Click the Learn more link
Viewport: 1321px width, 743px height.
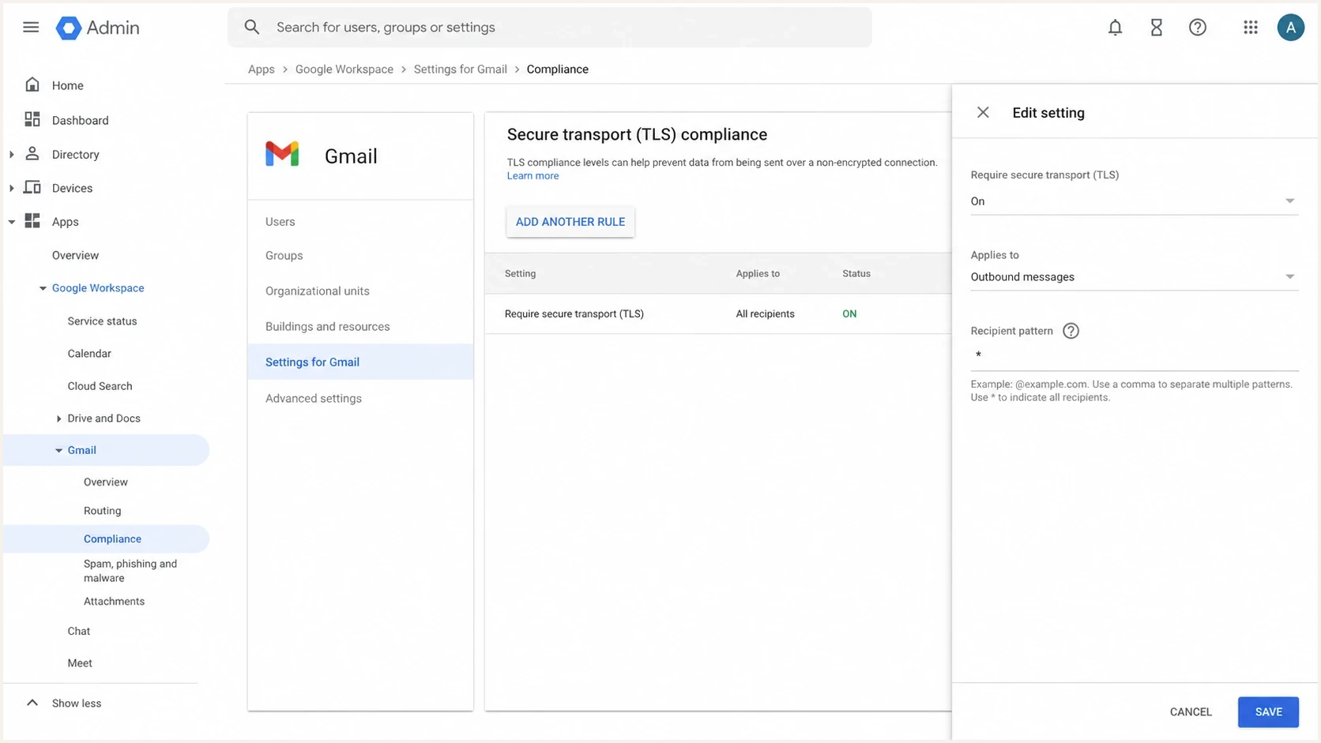click(533, 176)
